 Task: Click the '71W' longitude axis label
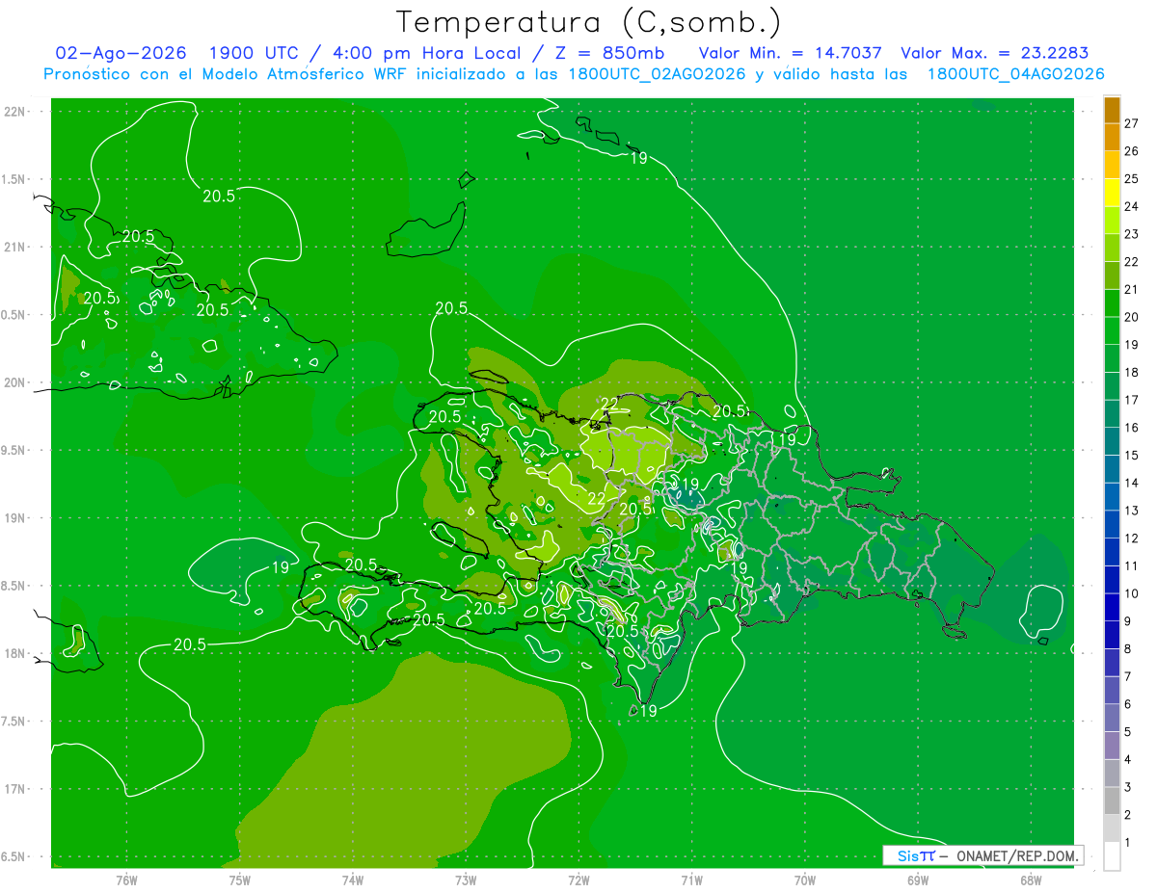pos(691,880)
